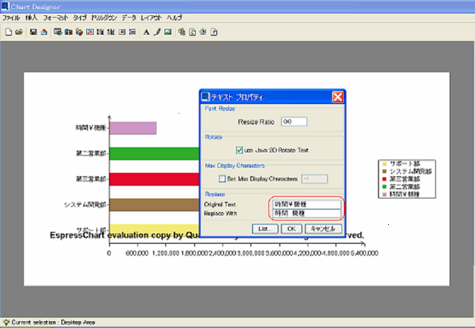Click the New file icon in toolbar
The width and height of the screenshot is (475, 328).
(x=8, y=32)
